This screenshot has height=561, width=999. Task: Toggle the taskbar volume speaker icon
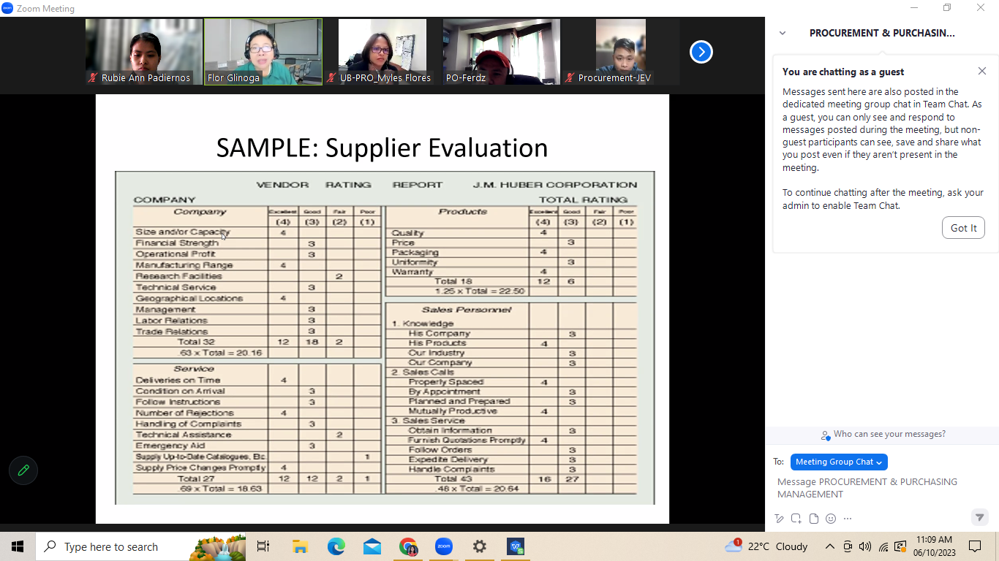point(865,546)
